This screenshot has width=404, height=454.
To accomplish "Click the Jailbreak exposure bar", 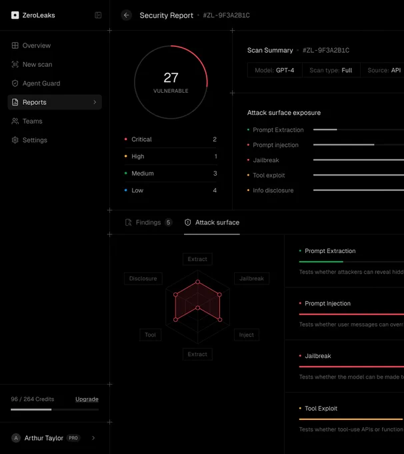I will (359, 160).
